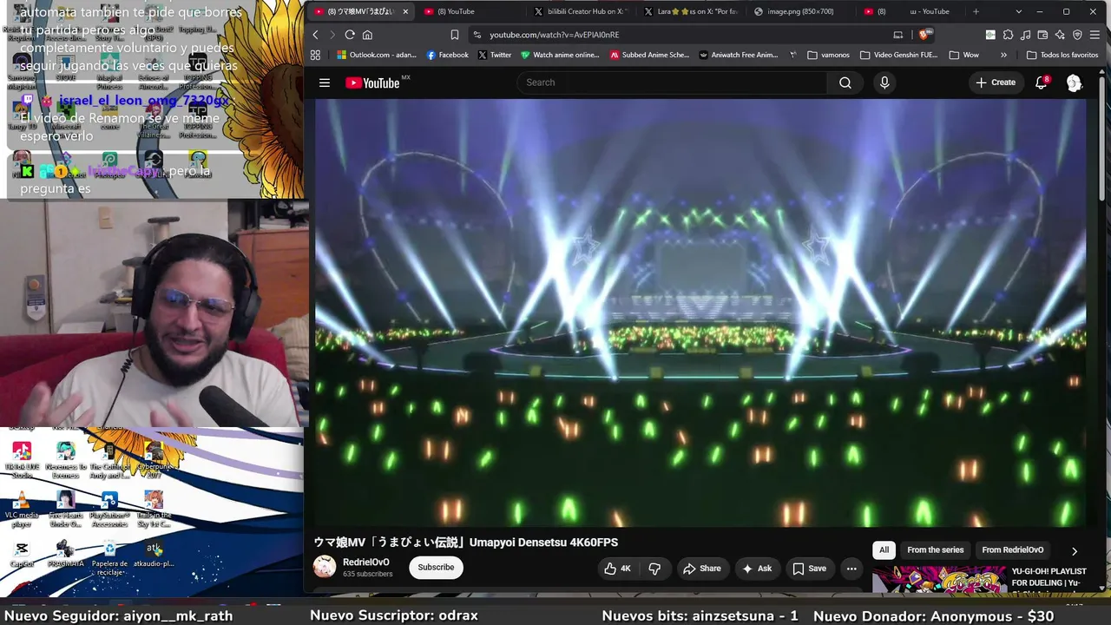The width and height of the screenshot is (1111, 625).
Task: Open the bookmarks bar apps grid icon
Action: coord(315,55)
